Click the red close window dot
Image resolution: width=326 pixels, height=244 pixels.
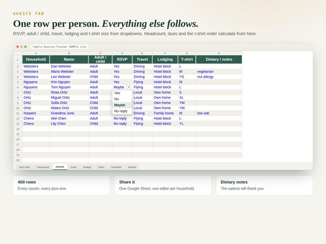[x=18, y=47]
